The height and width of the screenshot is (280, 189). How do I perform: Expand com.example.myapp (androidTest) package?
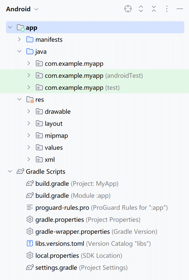29,75
